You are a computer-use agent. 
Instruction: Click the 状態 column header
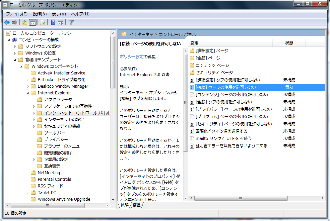click(289, 43)
